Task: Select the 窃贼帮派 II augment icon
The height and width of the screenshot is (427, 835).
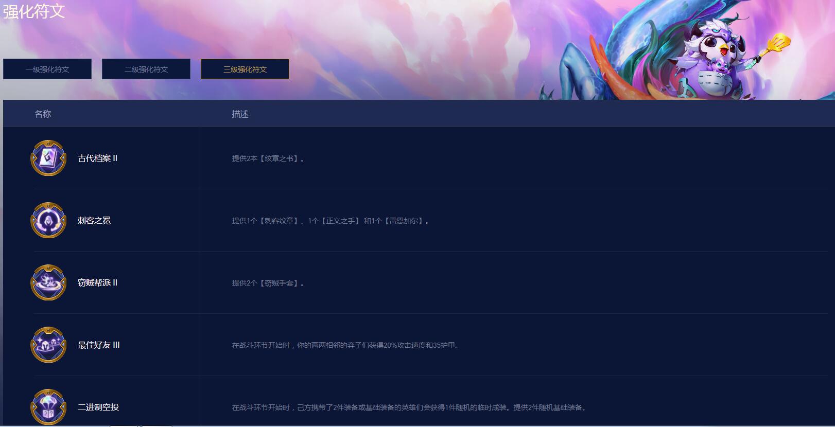Action: (48, 283)
